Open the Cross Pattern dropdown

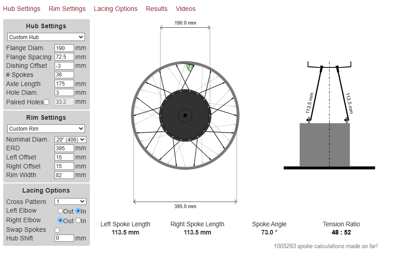tap(70, 202)
